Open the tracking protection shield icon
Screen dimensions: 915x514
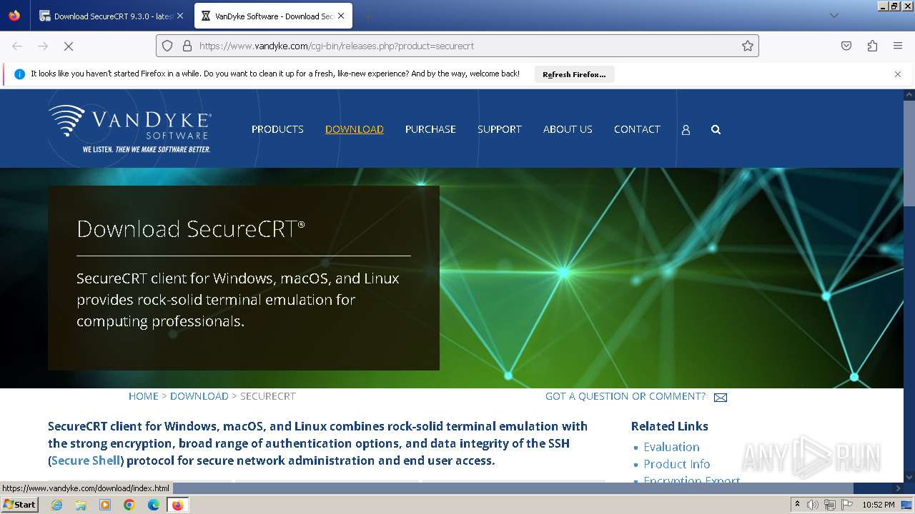pyautogui.click(x=167, y=46)
